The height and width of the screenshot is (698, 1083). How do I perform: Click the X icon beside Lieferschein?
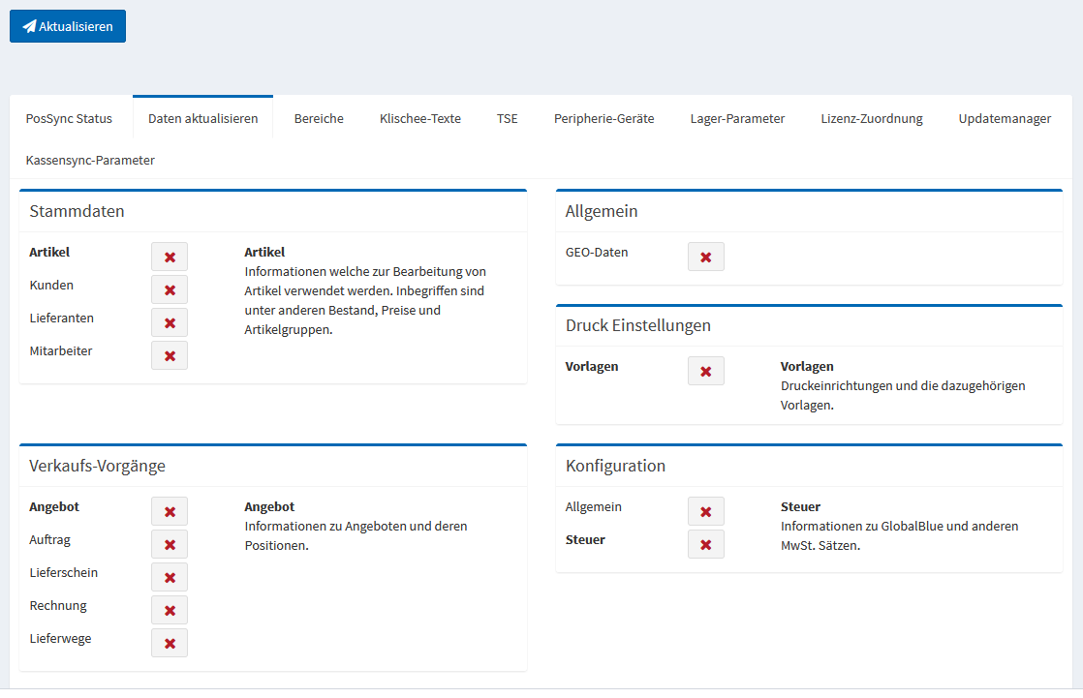tap(170, 577)
